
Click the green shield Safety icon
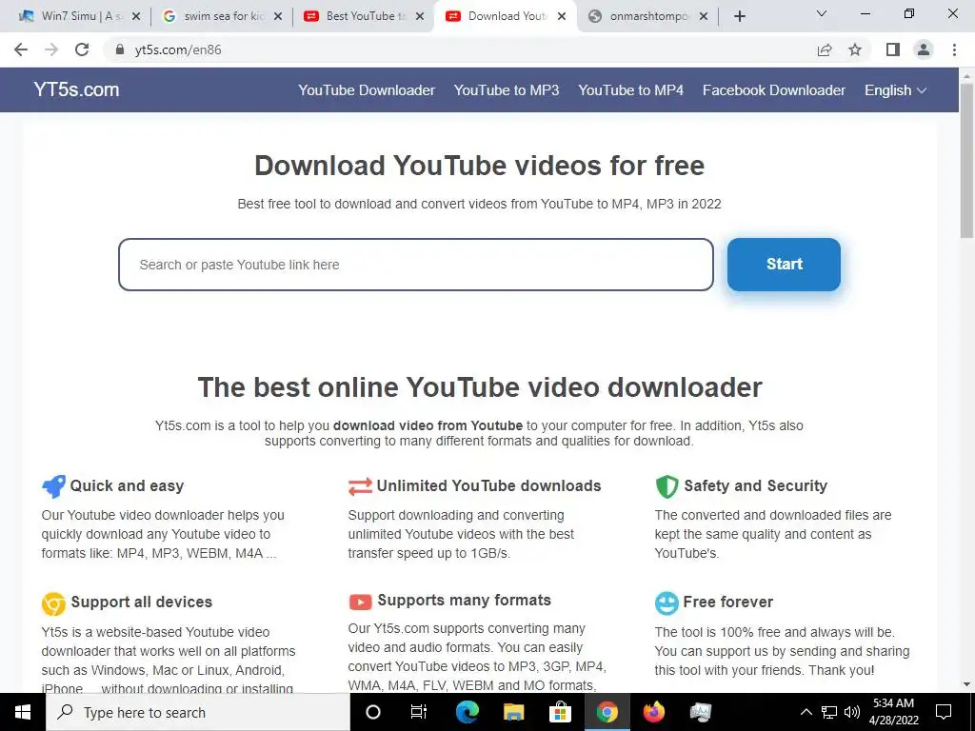click(667, 486)
